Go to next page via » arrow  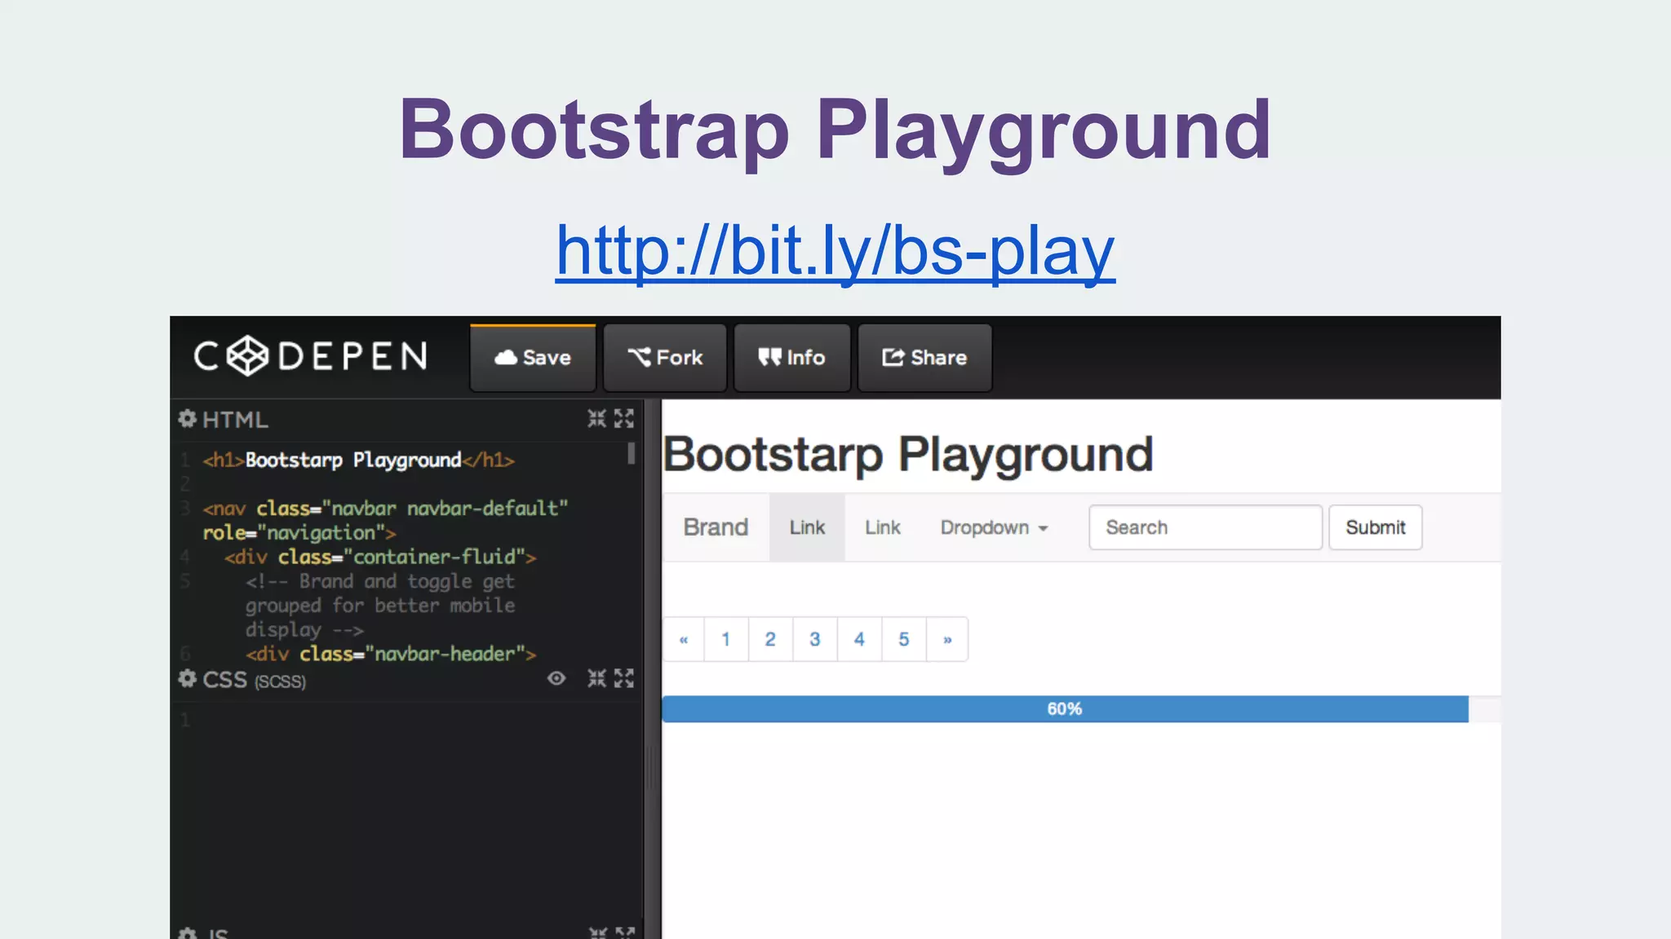pos(947,639)
